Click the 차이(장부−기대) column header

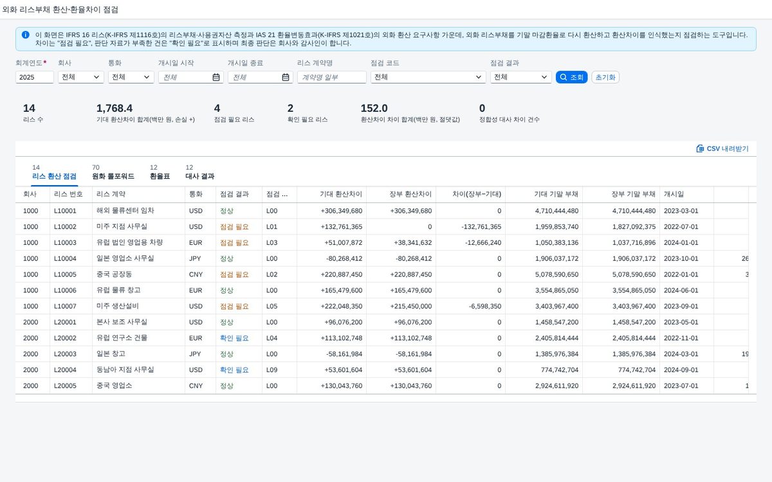point(470,194)
